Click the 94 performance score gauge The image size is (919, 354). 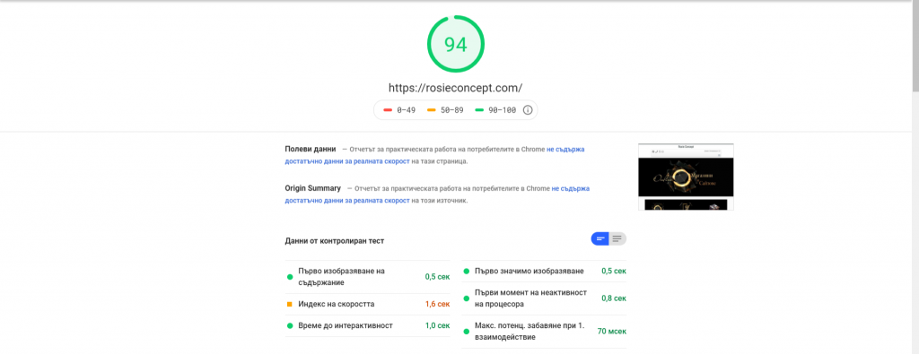(x=455, y=45)
